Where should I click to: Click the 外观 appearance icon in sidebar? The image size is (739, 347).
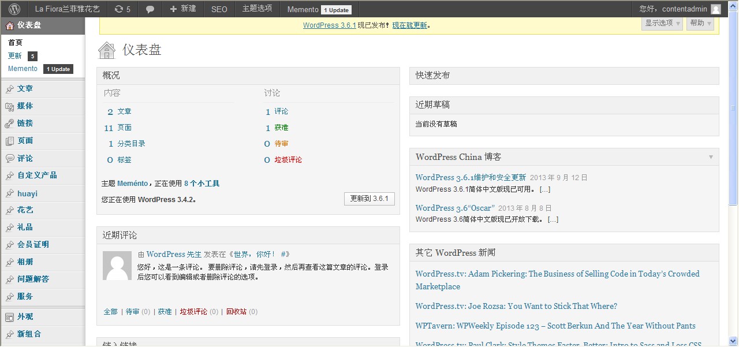pyautogui.click(x=9, y=317)
